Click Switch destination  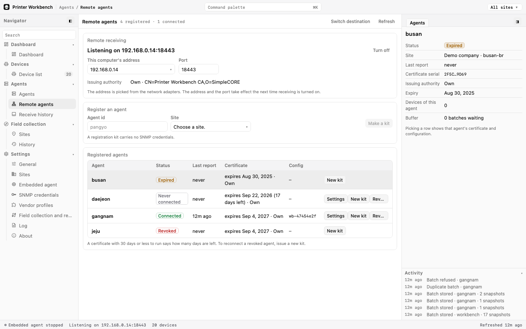(350, 22)
